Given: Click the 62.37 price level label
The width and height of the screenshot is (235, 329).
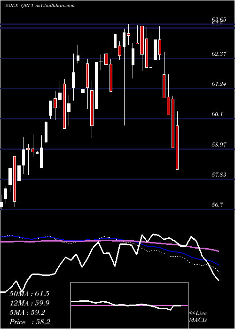Looking at the screenshot, I should point(219,54).
